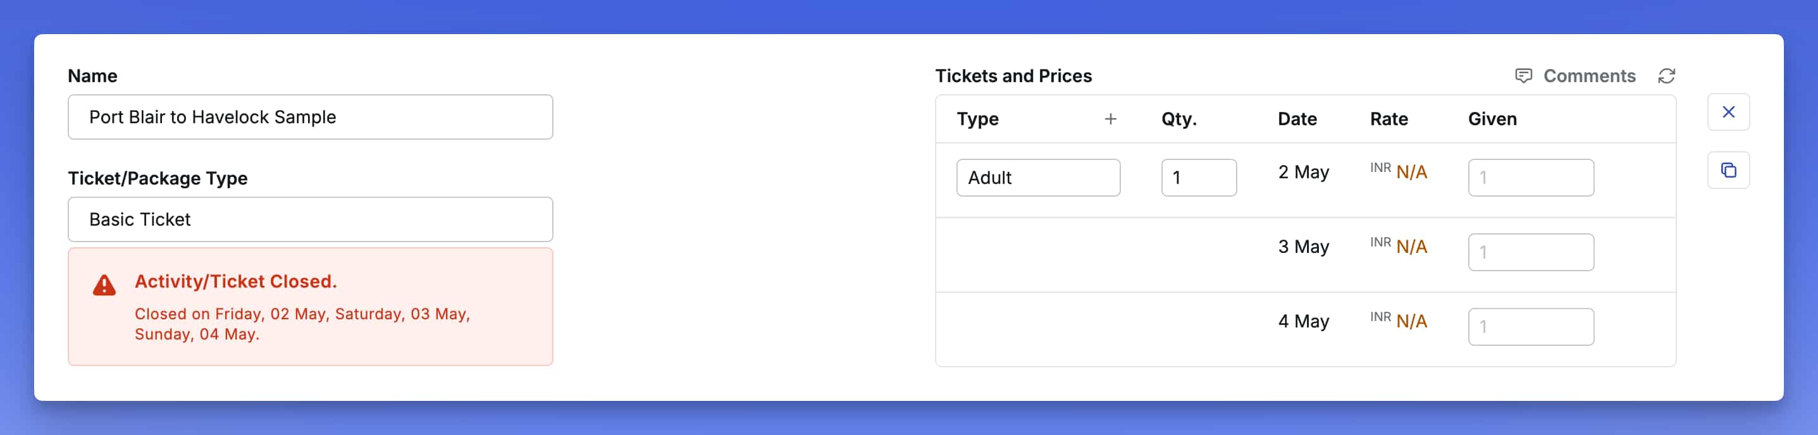Viewport: 1818px width, 435px height.
Task: Open the Ticket/Package Type Basic Ticket selector
Action: pyautogui.click(x=310, y=219)
